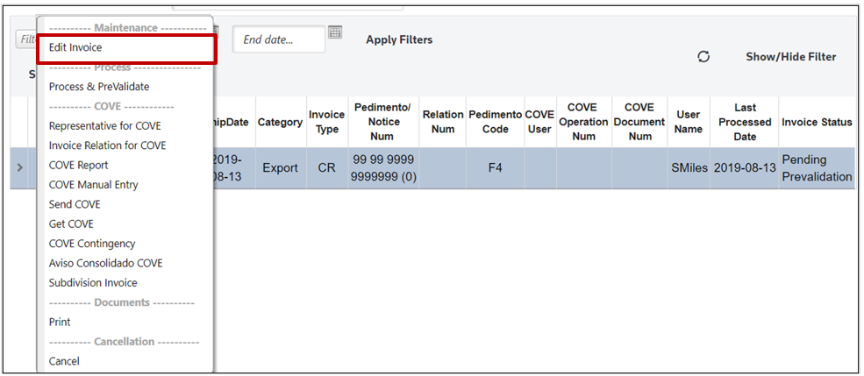864x376 pixels.
Task: Select Process & PreValidate menu entry
Action: (99, 87)
